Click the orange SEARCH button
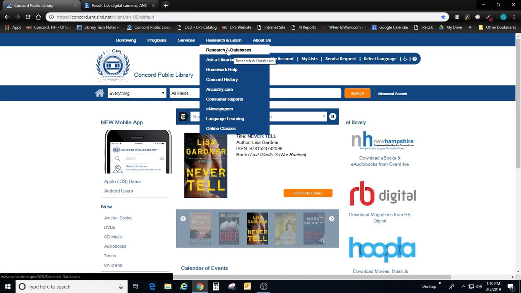This screenshot has height=293, width=521. coord(357,93)
